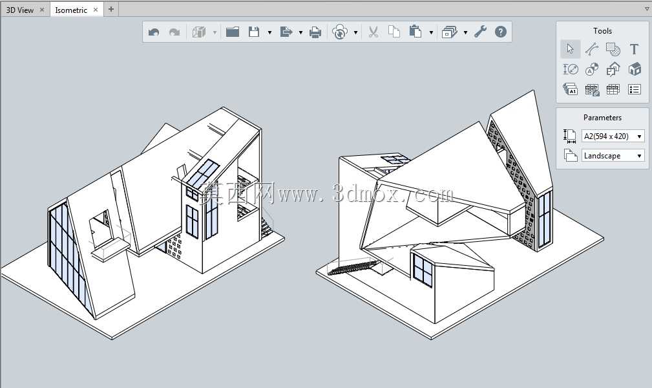The image size is (652, 388).
Task: Expand the cloud sync options arrow
Action: (x=356, y=32)
